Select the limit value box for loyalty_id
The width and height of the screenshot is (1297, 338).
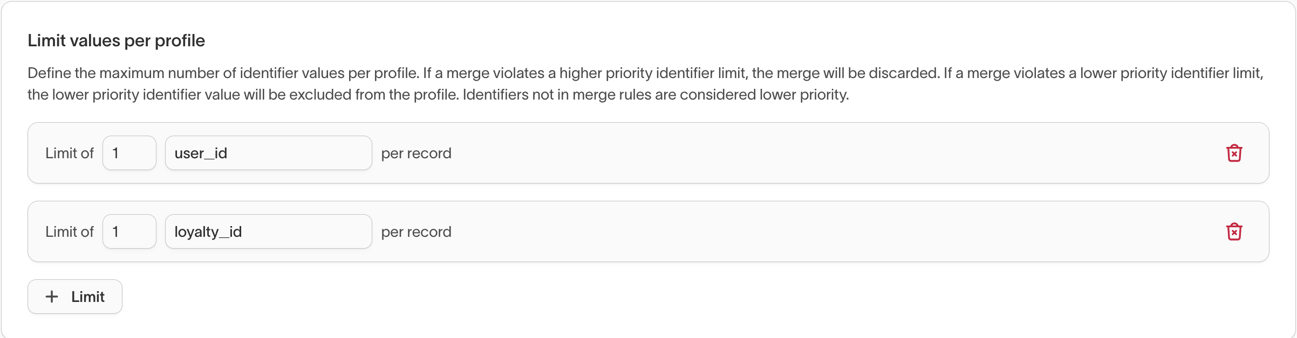pos(129,231)
